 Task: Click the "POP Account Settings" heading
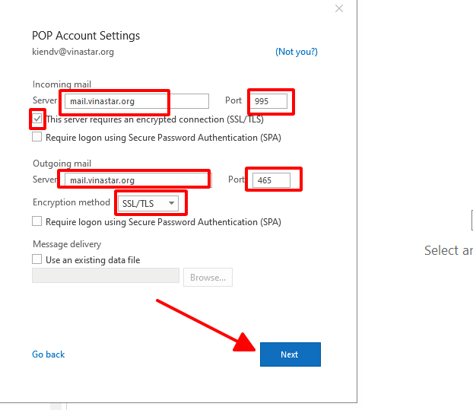point(86,36)
